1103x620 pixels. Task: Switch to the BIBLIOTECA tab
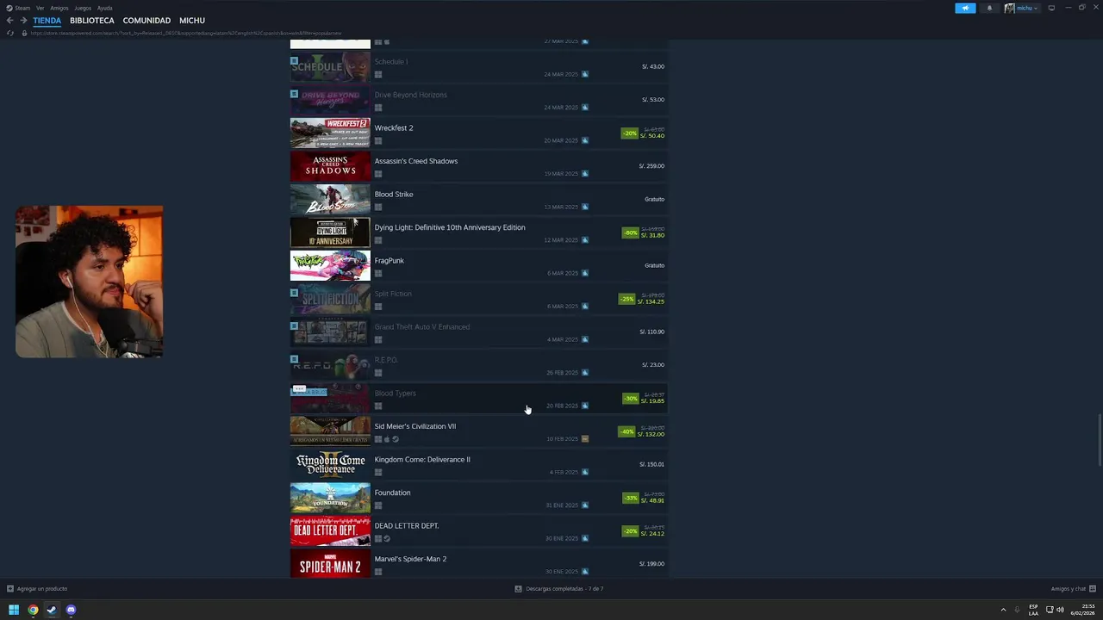[x=92, y=21]
